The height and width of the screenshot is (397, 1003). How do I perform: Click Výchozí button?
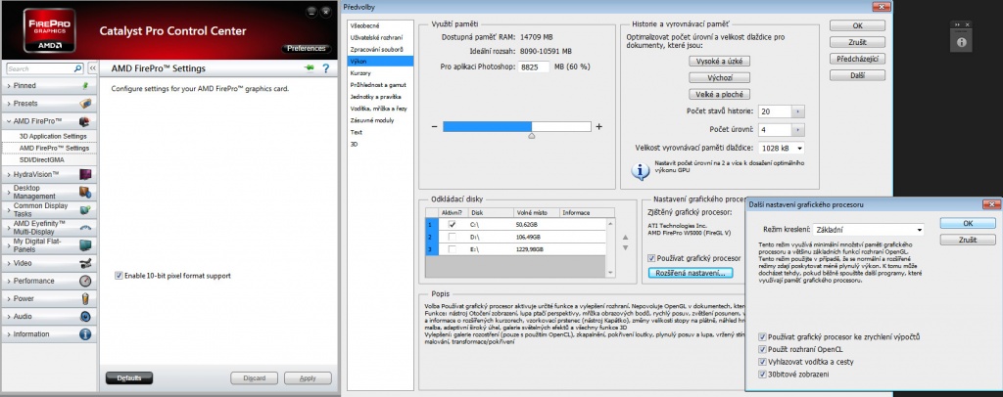pyautogui.click(x=719, y=77)
